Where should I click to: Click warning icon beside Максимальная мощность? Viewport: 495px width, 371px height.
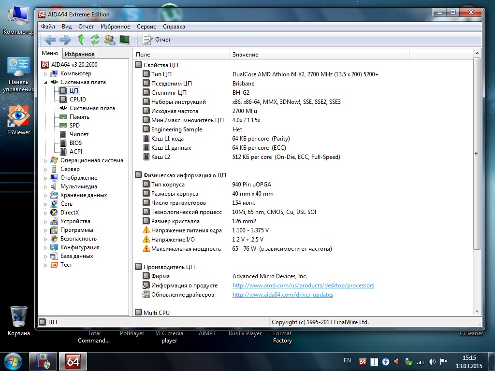146,249
